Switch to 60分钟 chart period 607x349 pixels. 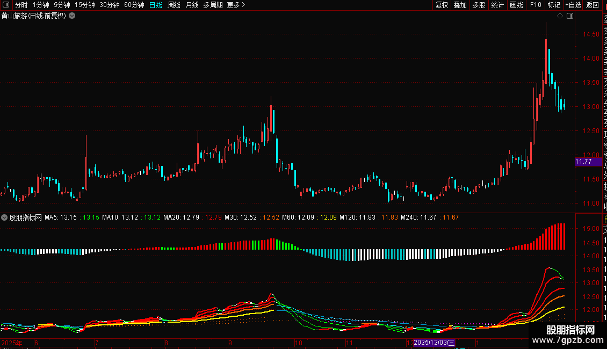[x=134, y=5]
